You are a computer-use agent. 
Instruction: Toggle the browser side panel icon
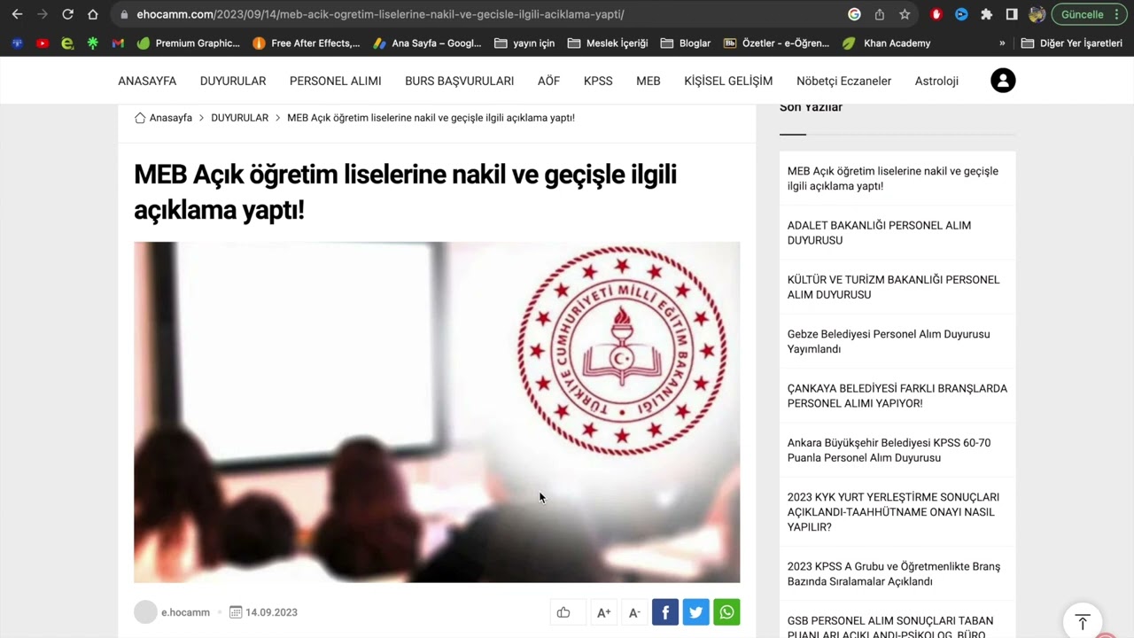coord(1012,14)
